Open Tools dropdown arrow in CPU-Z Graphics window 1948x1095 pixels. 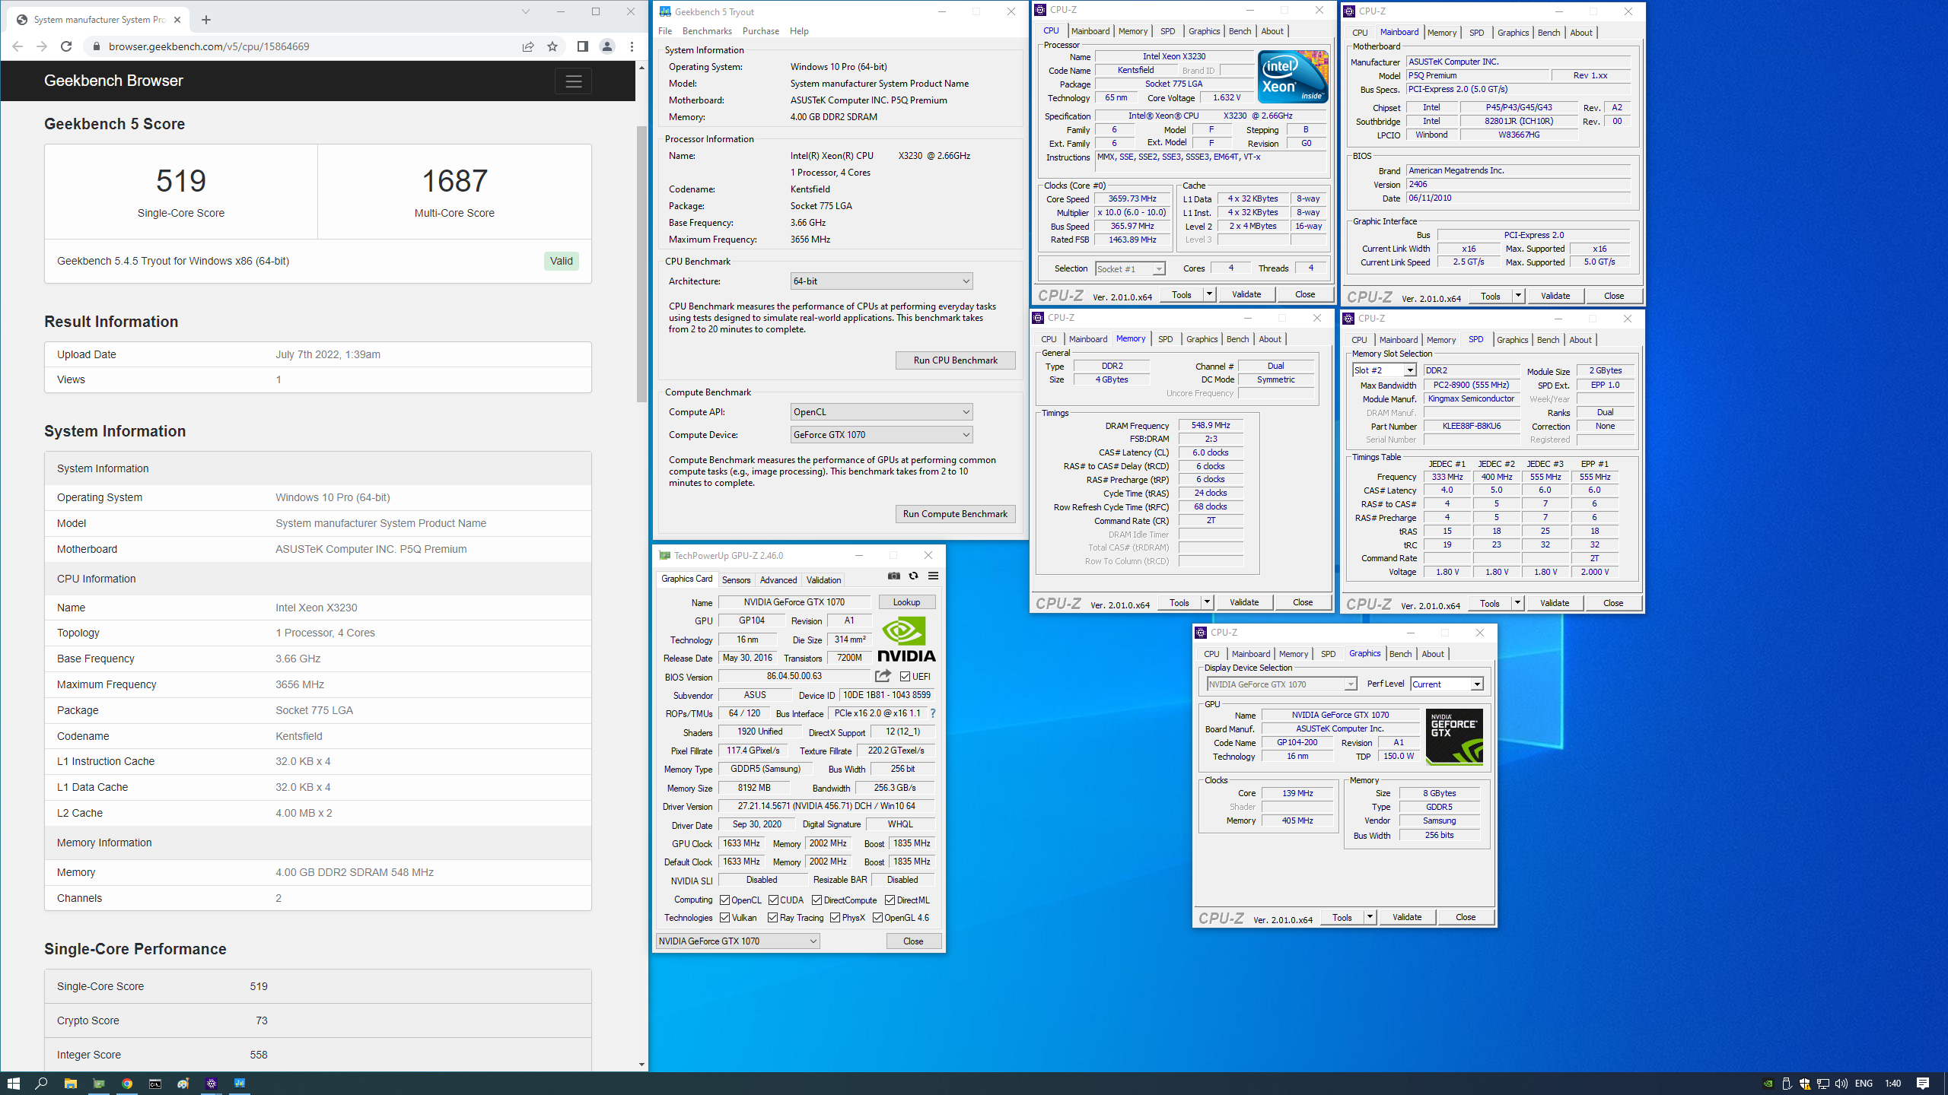click(x=1370, y=917)
